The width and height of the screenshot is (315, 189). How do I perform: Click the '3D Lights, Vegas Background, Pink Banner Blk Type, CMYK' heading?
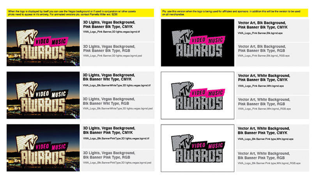pyautogui.click(x=109, y=25)
